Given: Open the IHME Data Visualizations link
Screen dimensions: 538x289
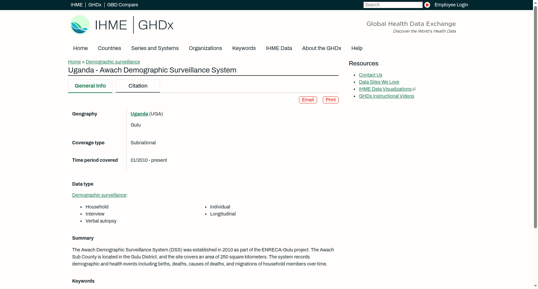Looking at the screenshot, I should [385, 89].
